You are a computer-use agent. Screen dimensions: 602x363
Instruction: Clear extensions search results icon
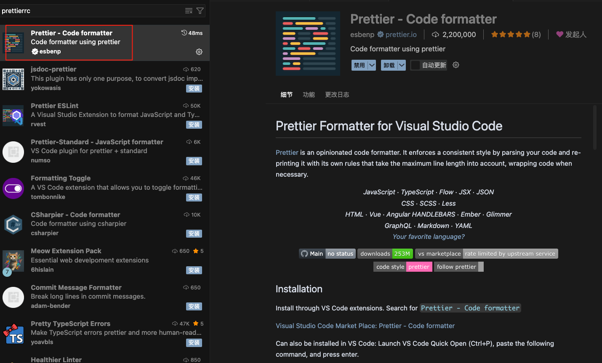189,11
